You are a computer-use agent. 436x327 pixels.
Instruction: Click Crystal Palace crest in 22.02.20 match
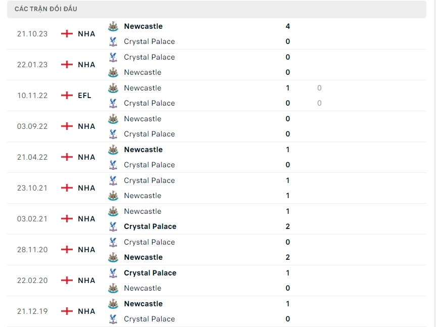113,273
